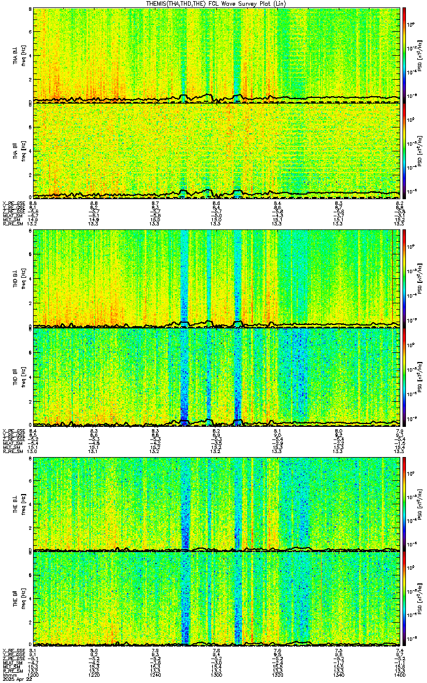Viewport: 427px width, 683px height.
Task: Click the THD B-perpendicular spectrogram panel
Action: (216, 279)
